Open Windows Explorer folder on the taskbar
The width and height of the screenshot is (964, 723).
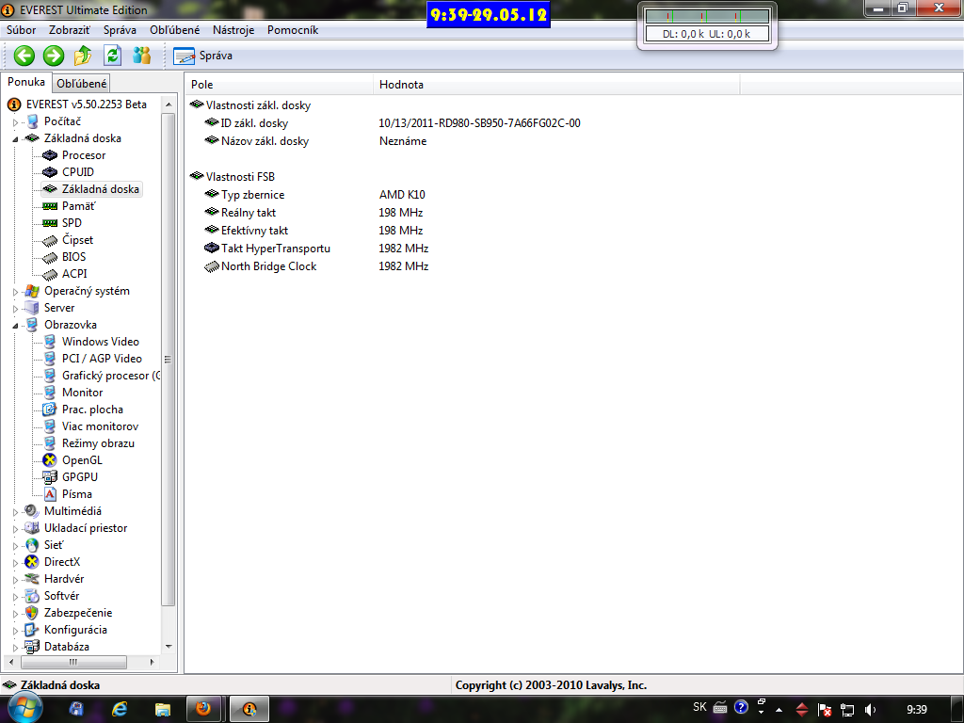(x=162, y=710)
